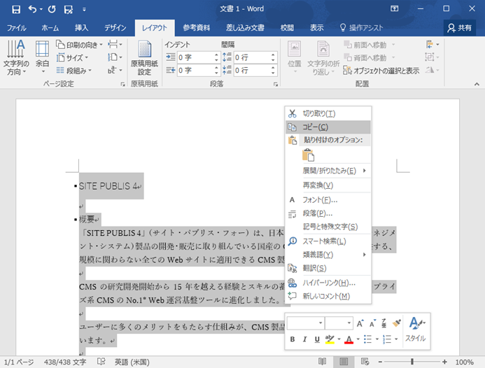The width and height of the screenshot is (485, 368).
Task: Click shrink font icon in mini toolbar
Action: 372,323
